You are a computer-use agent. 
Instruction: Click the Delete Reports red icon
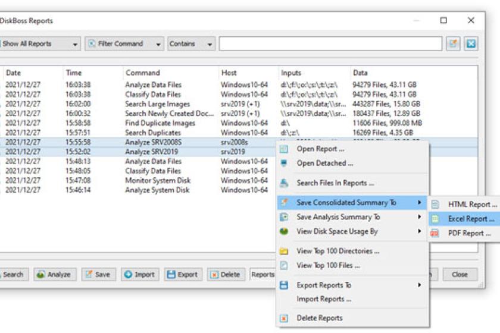click(284, 318)
